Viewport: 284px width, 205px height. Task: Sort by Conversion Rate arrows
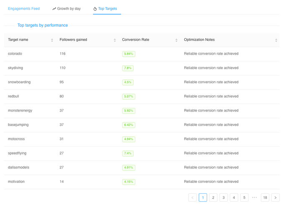[x=176, y=40]
